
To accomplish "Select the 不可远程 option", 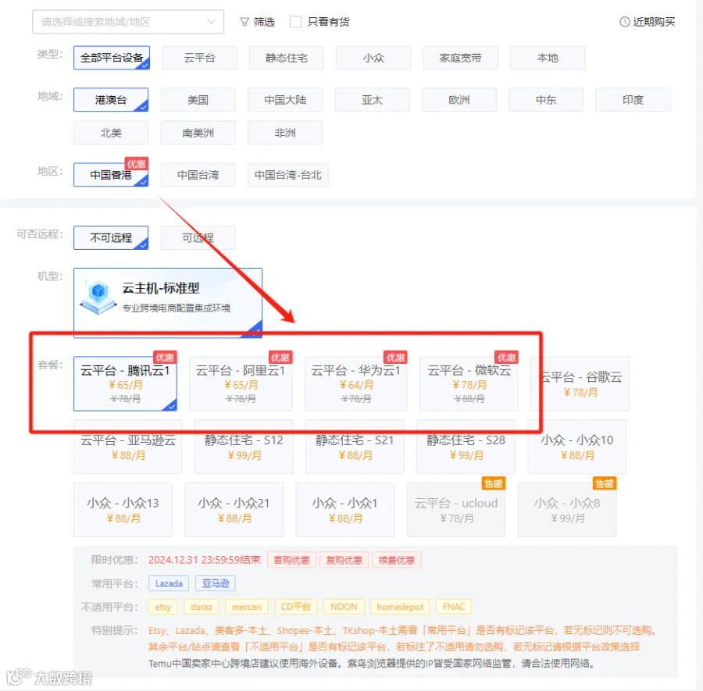I will (111, 237).
